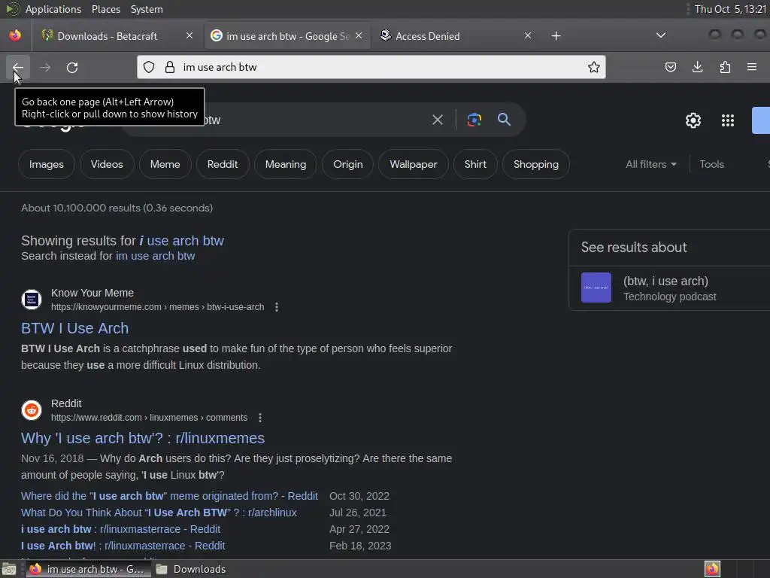Screen dimensions: 770x578
Task: Click the Know Your Meme site favicon
Action: tap(32, 300)
